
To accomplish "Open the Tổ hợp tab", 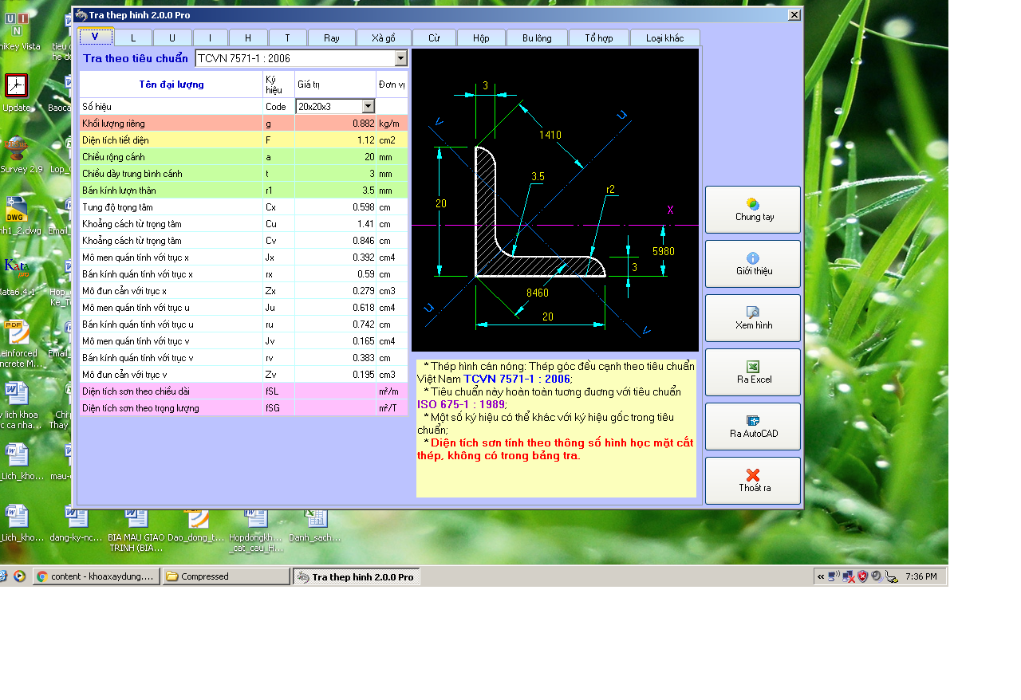I will pos(598,38).
